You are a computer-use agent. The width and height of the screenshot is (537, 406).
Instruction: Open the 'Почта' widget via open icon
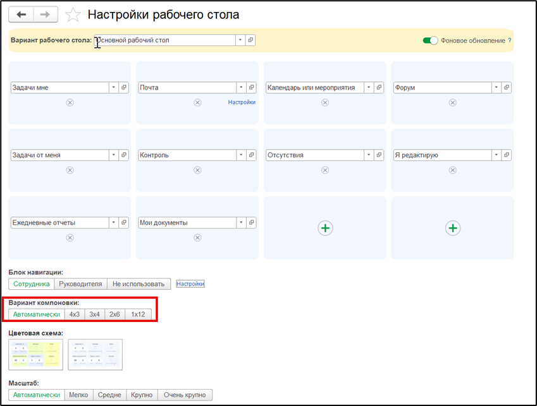(x=251, y=88)
